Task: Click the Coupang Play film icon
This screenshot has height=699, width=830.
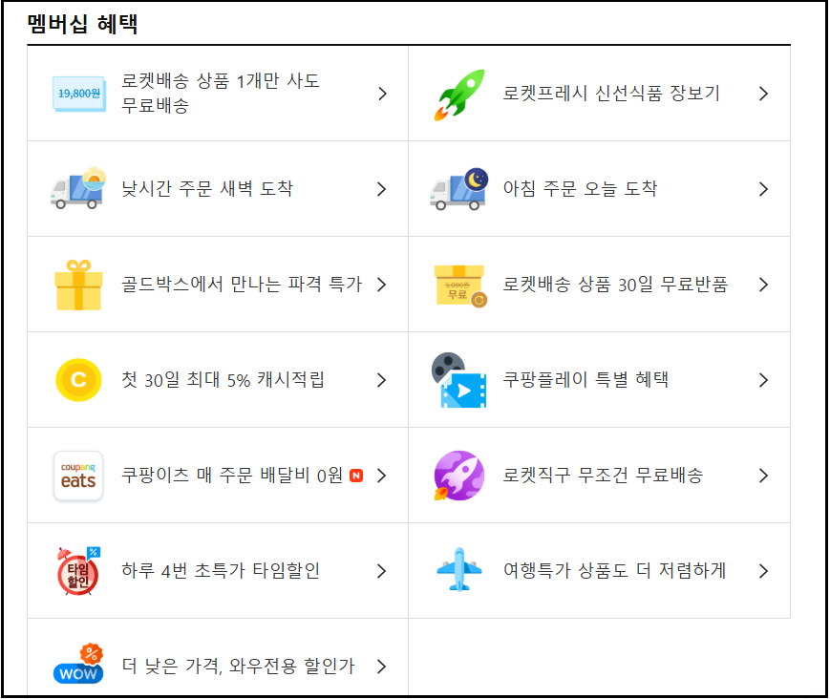Action: pos(458,380)
